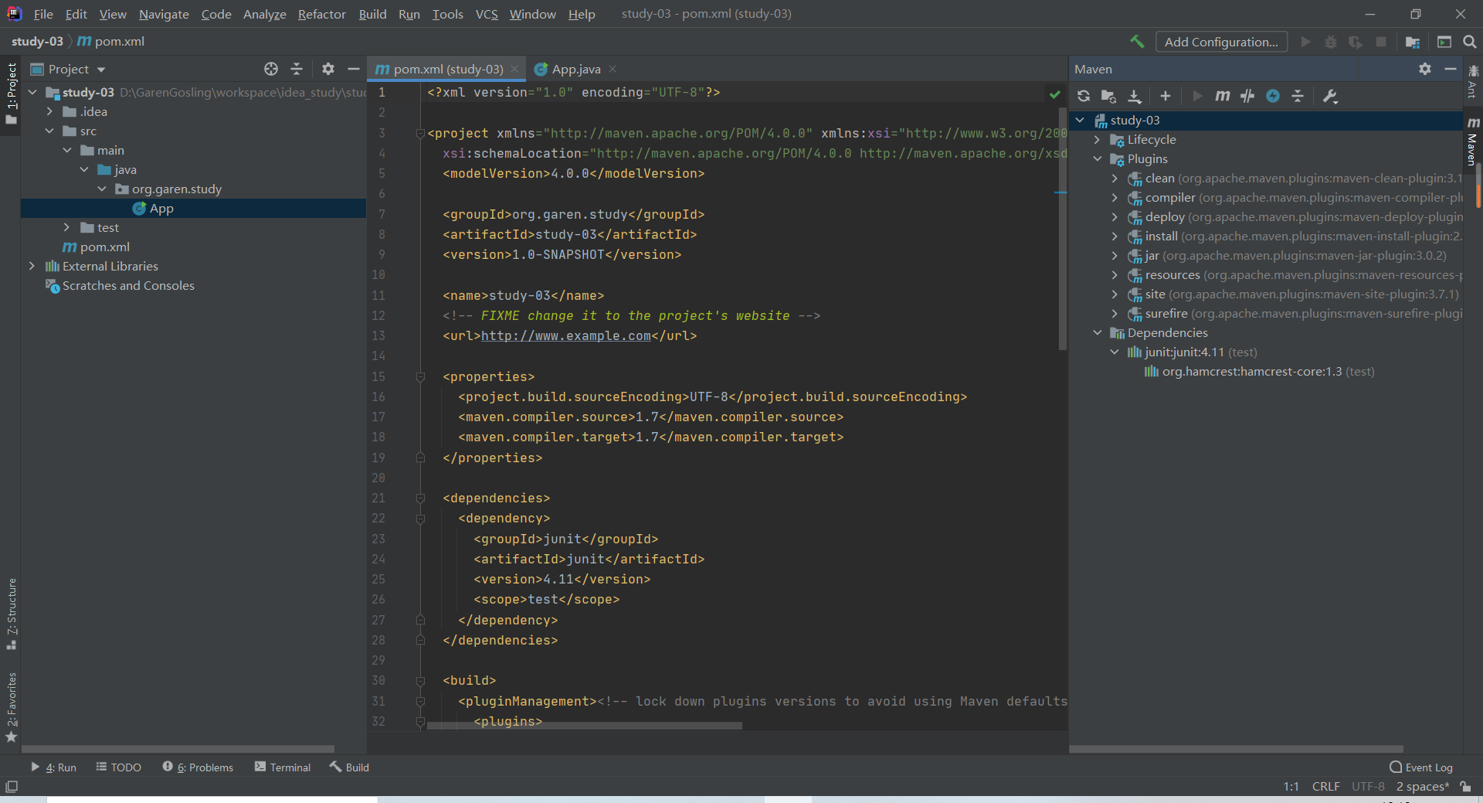Click the green inspection checkmark in editor

point(1055,94)
